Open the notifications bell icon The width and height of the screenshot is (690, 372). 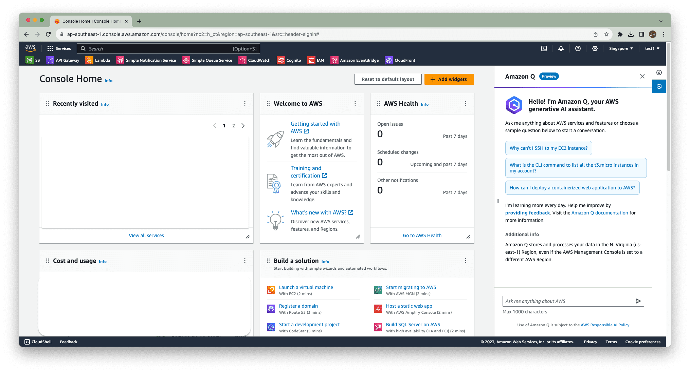[x=561, y=48]
